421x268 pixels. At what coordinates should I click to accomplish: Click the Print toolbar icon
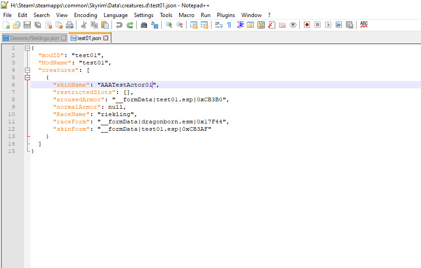pyautogui.click(x=70, y=25)
